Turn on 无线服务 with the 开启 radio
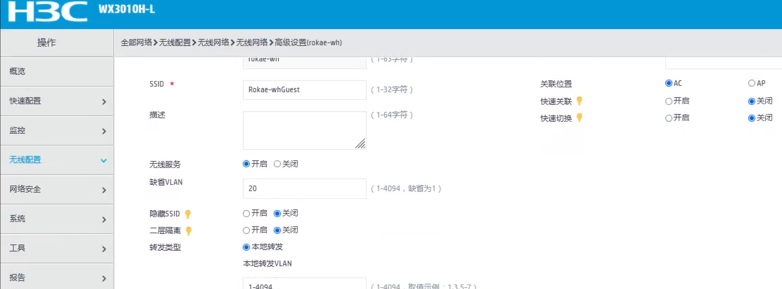 pyautogui.click(x=246, y=164)
